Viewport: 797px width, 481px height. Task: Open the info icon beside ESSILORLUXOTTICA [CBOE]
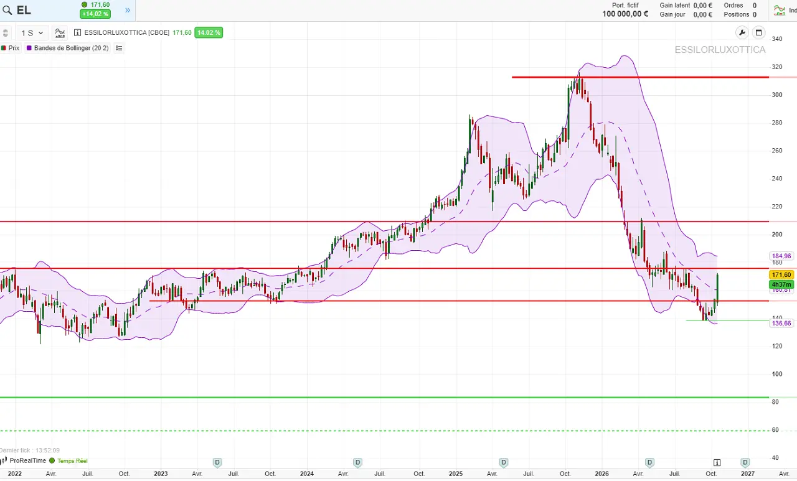(x=78, y=32)
